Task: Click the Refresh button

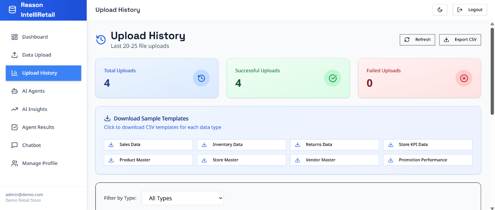Action: pyautogui.click(x=417, y=40)
